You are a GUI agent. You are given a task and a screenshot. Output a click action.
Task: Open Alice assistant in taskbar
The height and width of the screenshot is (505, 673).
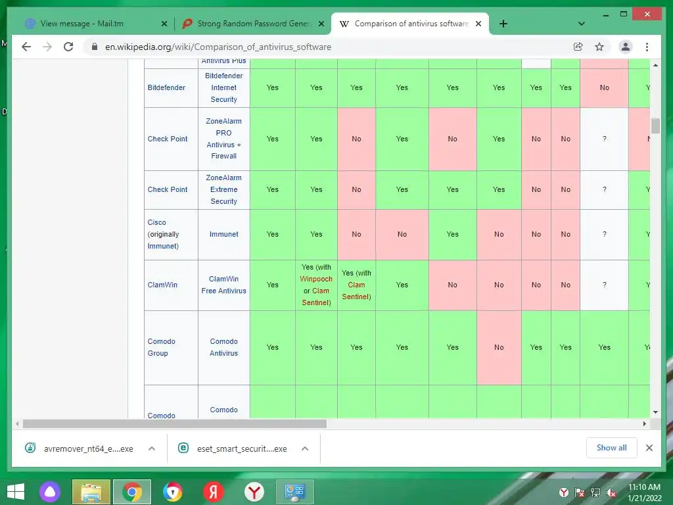(x=50, y=492)
